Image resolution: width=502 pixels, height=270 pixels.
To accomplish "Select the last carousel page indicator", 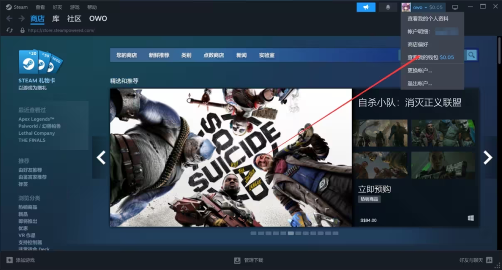I will 335,233.
